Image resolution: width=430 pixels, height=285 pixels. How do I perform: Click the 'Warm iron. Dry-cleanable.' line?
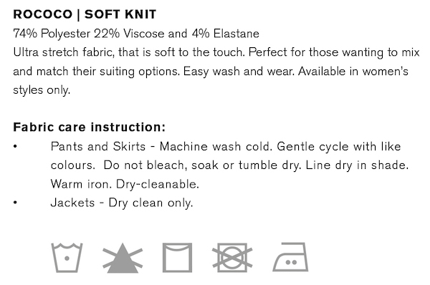(125, 184)
